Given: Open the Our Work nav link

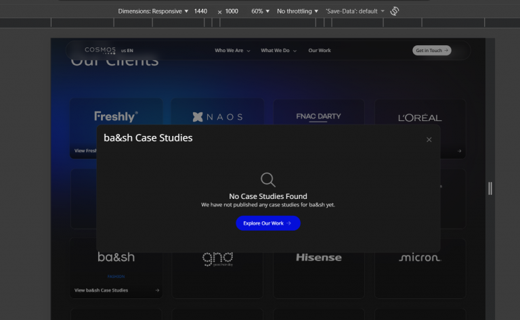Looking at the screenshot, I should point(320,51).
